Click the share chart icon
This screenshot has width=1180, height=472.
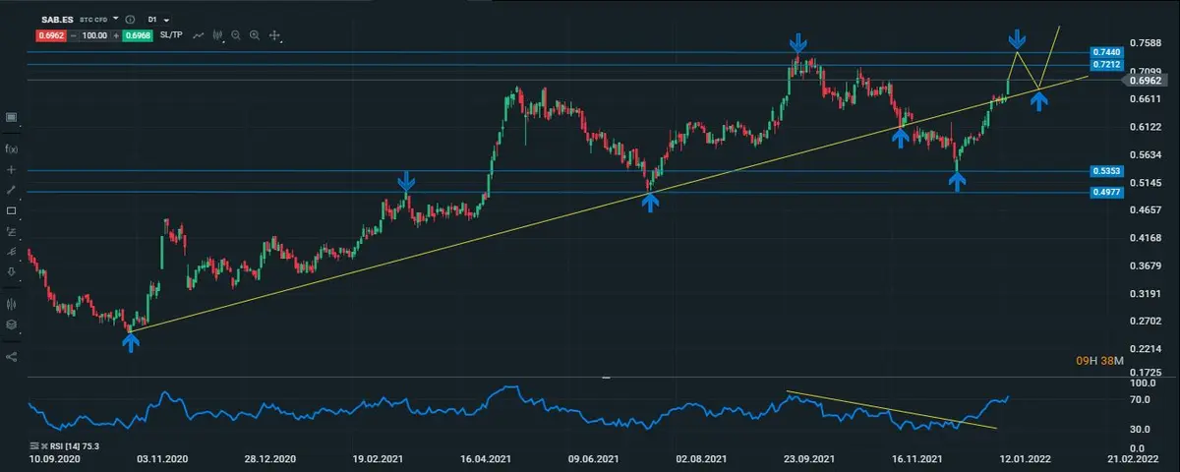[x=11, y=356]
